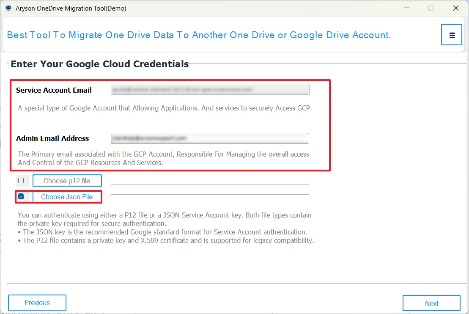
Task: Select the empty key file path field
Action: point(210,189)
